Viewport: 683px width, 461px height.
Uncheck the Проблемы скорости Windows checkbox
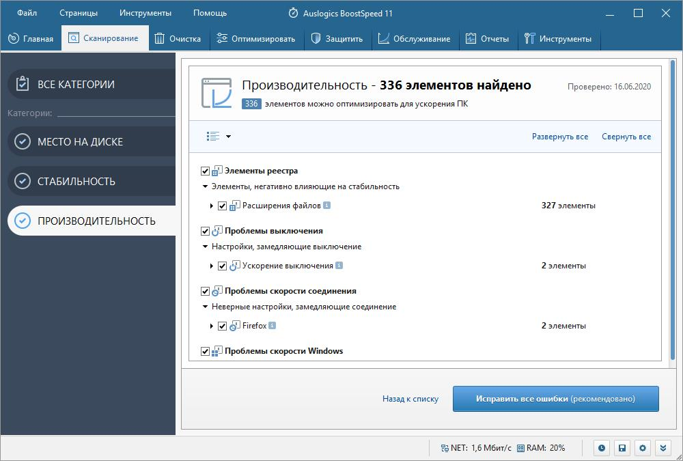pyautogui.click(x=205, y=351)
